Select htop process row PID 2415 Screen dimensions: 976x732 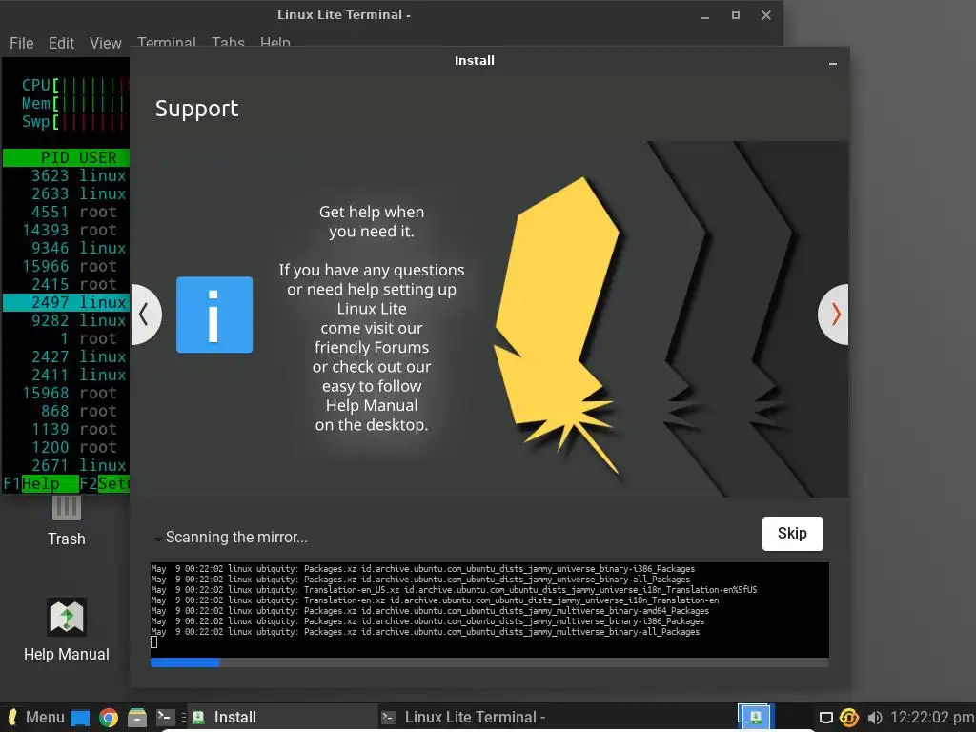(66, 284)
